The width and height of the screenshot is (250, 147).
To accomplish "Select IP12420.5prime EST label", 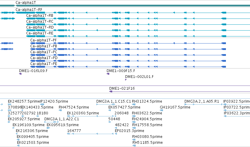I will [54, 101].
